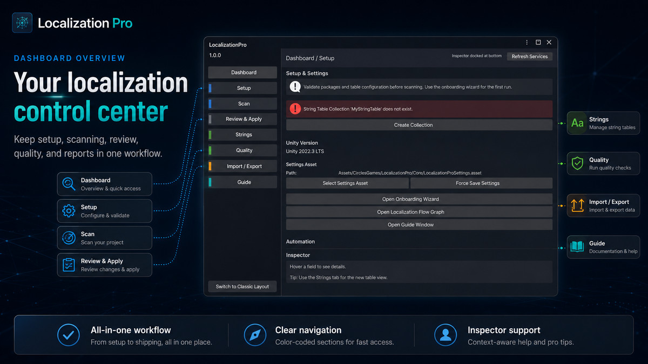Screen dimensions: 648x364
Task: Click the 'Unity Version' label
Action: point(302,143)
